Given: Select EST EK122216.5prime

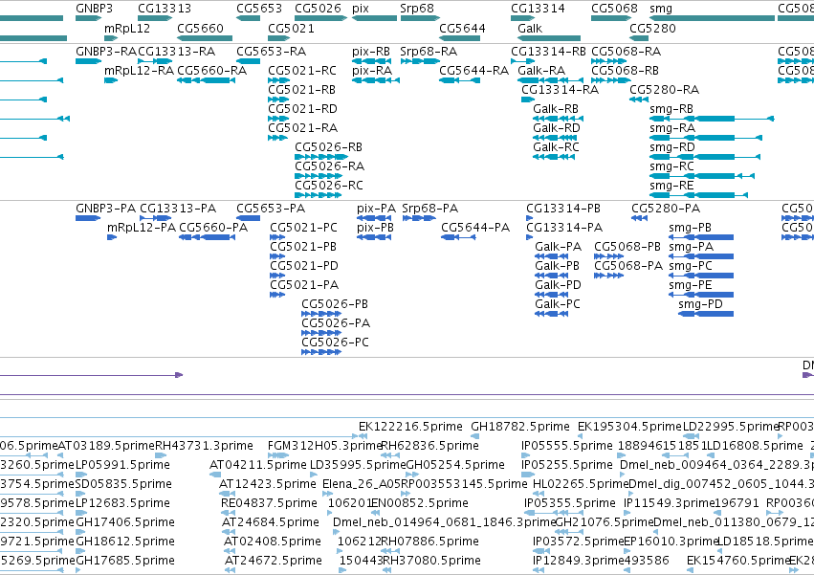Looking at the screenshot, I should click(x=363, y=437).
